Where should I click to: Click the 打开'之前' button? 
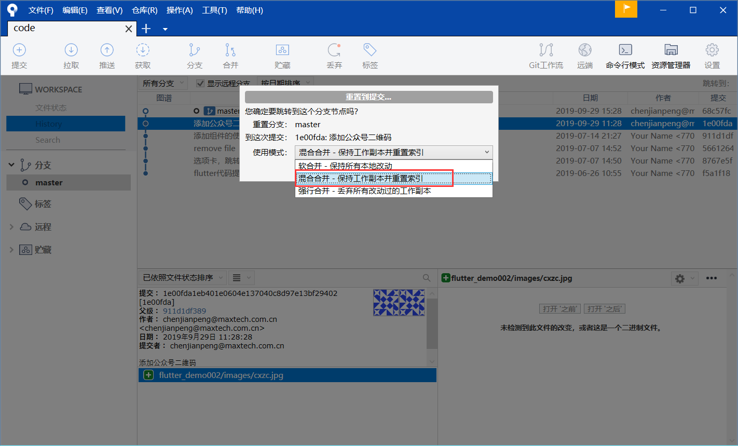point(559,308)
